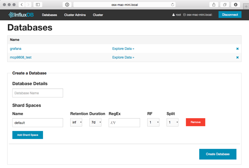Open Safari's downloads button
This screenshot has width=249, height=168.
(236, 5)
